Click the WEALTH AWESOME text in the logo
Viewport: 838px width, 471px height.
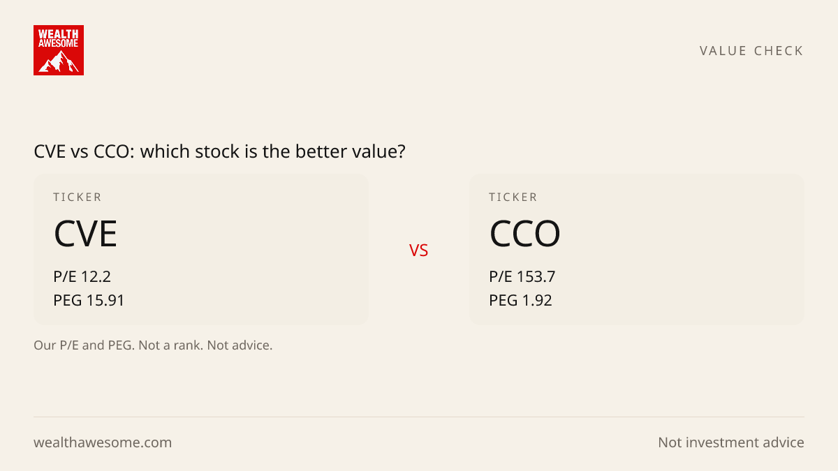coord(59,38)
